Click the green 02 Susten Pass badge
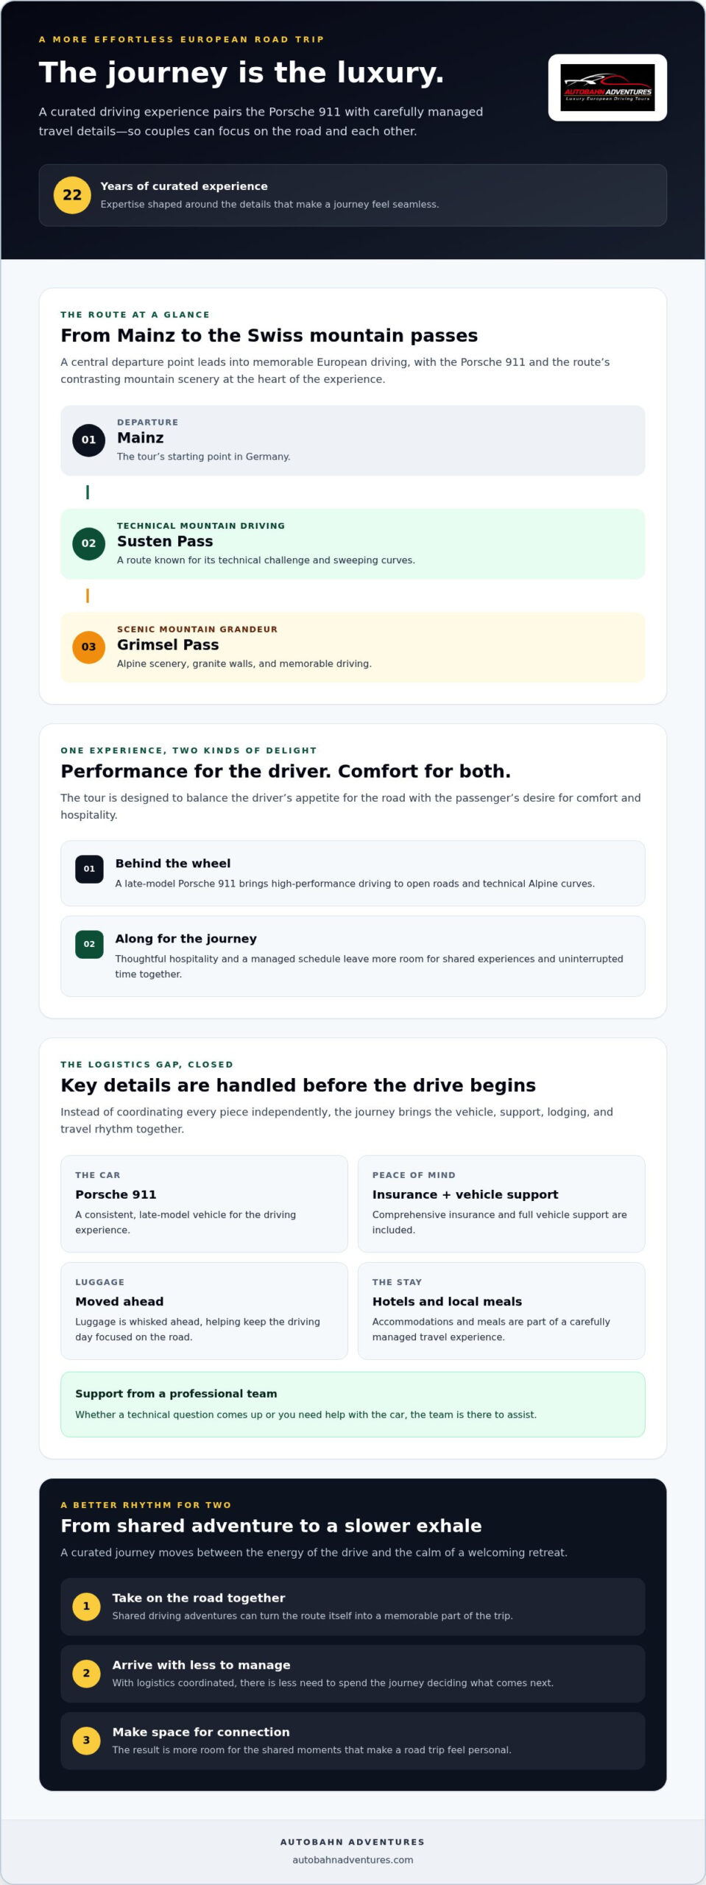 click(x=88, y=543)
